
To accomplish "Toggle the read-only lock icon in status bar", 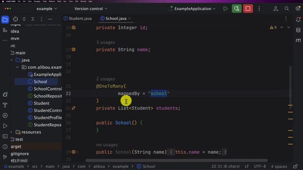I will 295,166.
